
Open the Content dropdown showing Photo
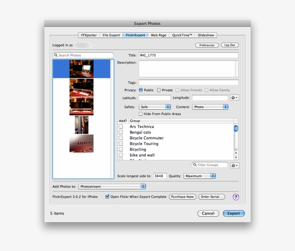pos(210,107)
